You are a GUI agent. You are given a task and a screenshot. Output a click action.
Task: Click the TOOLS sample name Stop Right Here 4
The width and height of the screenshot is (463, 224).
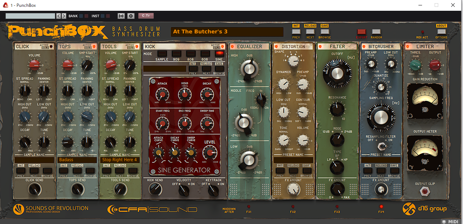(x=120, y=160)
